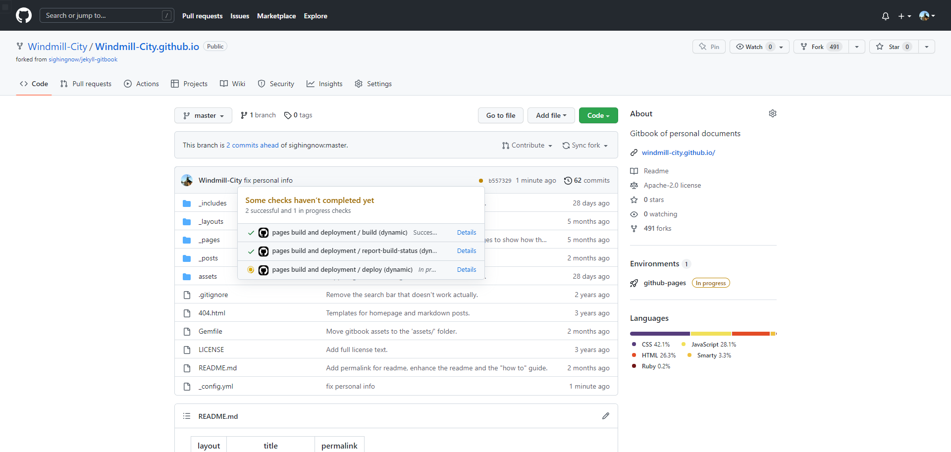Open the _posts folder
The image size is (951, 452).
[208, 258]
